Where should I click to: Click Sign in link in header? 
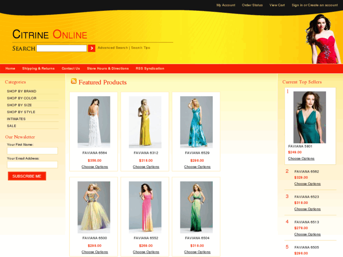[x=297, y=5]
